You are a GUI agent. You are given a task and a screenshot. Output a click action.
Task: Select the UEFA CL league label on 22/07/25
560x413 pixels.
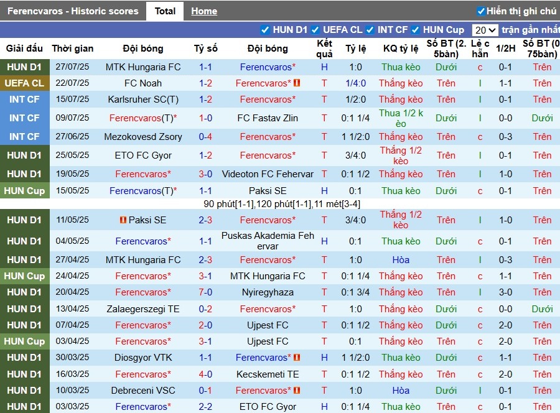pyautogui.click(x=24, y=83)
